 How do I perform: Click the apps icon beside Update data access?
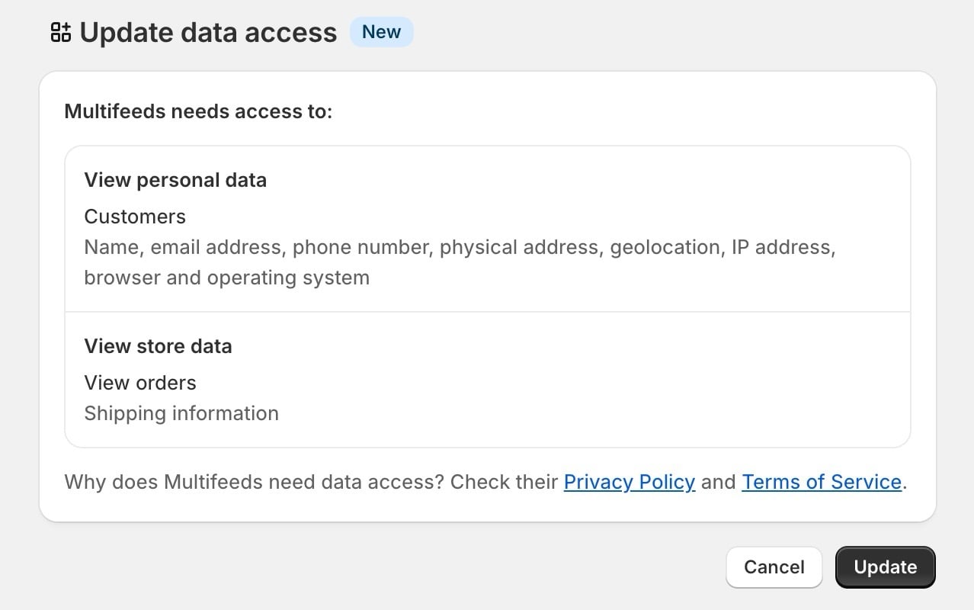pos(60,32)
